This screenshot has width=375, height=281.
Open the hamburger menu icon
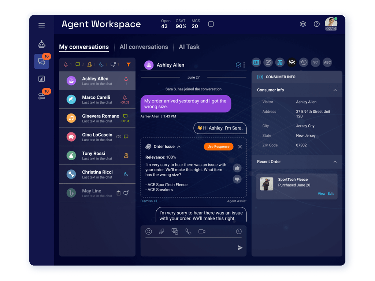[x=42, y=25]
